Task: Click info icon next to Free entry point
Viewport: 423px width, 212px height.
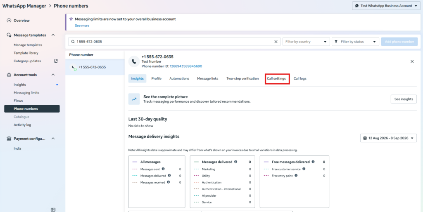Action: click(296, 175)
